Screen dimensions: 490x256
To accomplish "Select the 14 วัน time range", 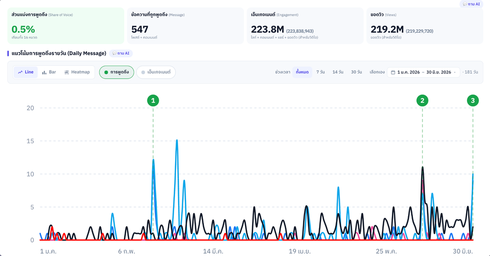I will pos(338,72).
